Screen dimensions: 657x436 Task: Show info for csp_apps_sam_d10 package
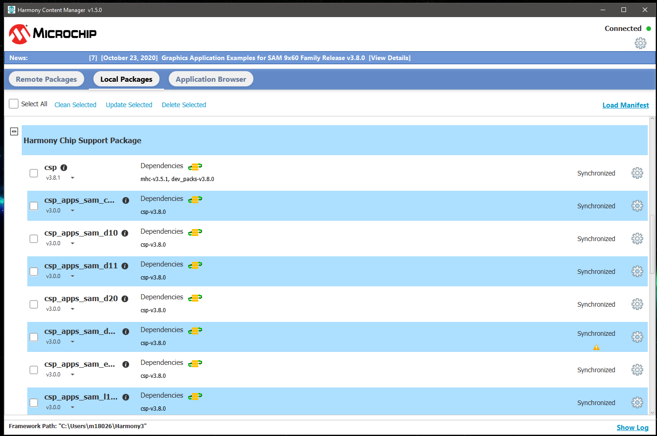click(x=125, y=233)
